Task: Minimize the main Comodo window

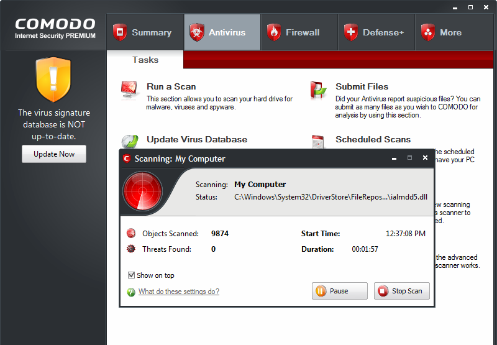Action: pos(455,8)
